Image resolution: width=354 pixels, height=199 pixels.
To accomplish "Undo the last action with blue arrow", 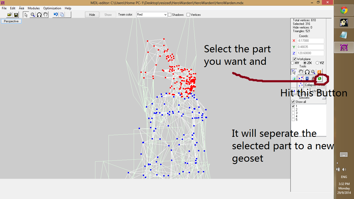I will point(55,15).
